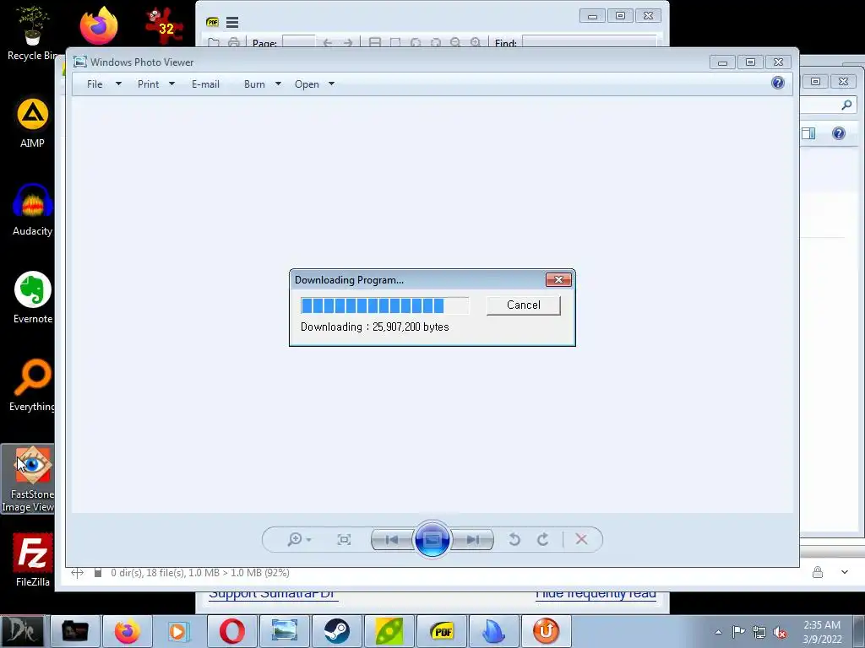
Task: Open SumatraPDF hamburger menu
Action: tap(232, 23)
